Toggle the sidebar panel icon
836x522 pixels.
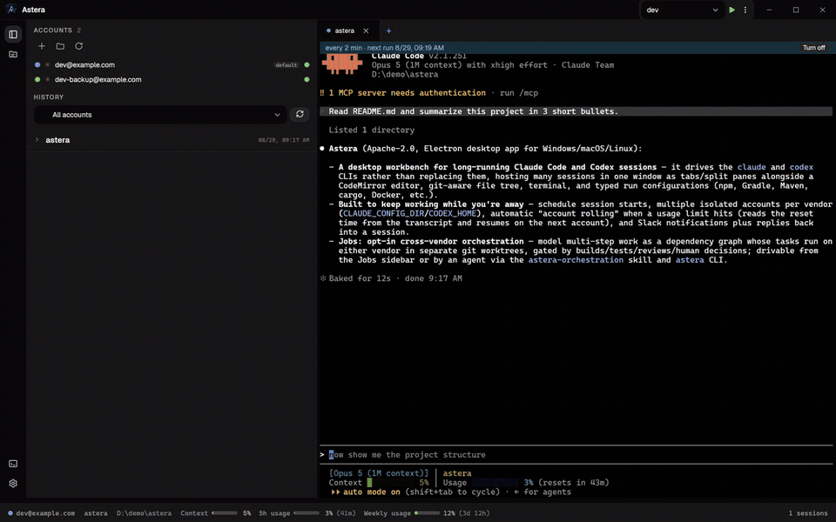pyautogui.click(x=13, y=34)
